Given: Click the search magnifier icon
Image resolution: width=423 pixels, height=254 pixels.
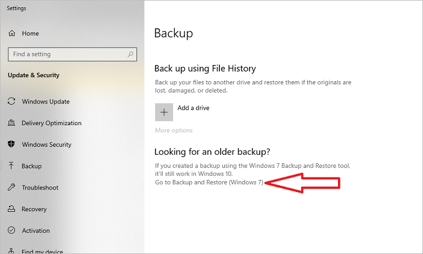Looking at the screenshot, I should [x=130, y=54].
